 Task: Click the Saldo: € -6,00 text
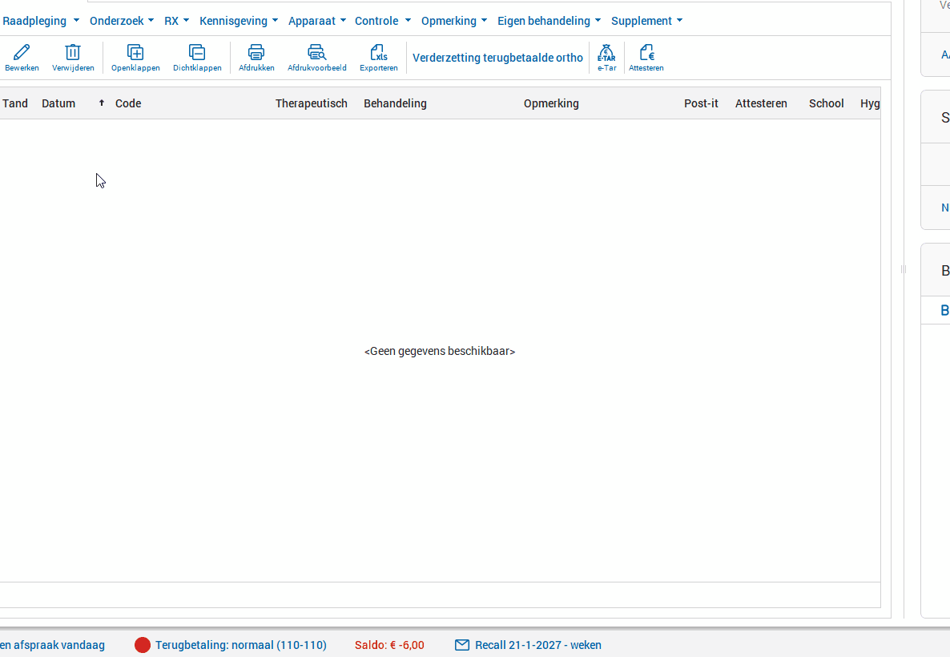389,645
